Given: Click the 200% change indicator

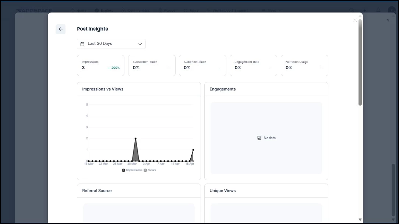Looking at the screenshot, I should (113, 68).
